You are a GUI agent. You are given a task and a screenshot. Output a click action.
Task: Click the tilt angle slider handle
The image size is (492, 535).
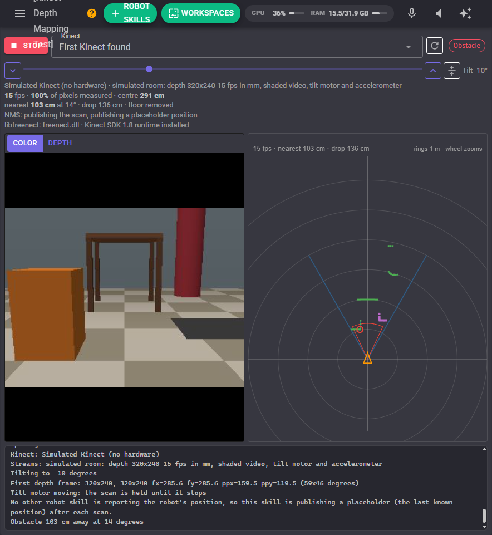click(x=149, y=69)
